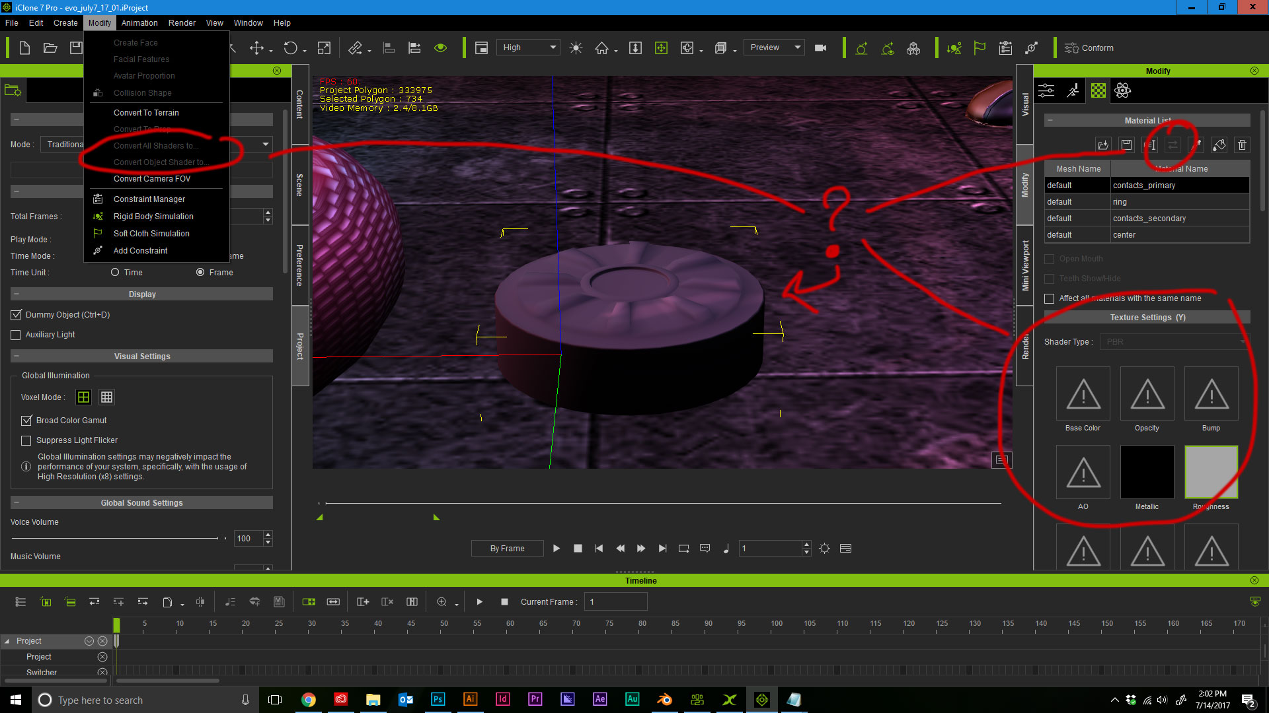Viewport: 1269px width, 713px height.
Task: Enable Affect all materials with same name
Action: click(1049, 298)
